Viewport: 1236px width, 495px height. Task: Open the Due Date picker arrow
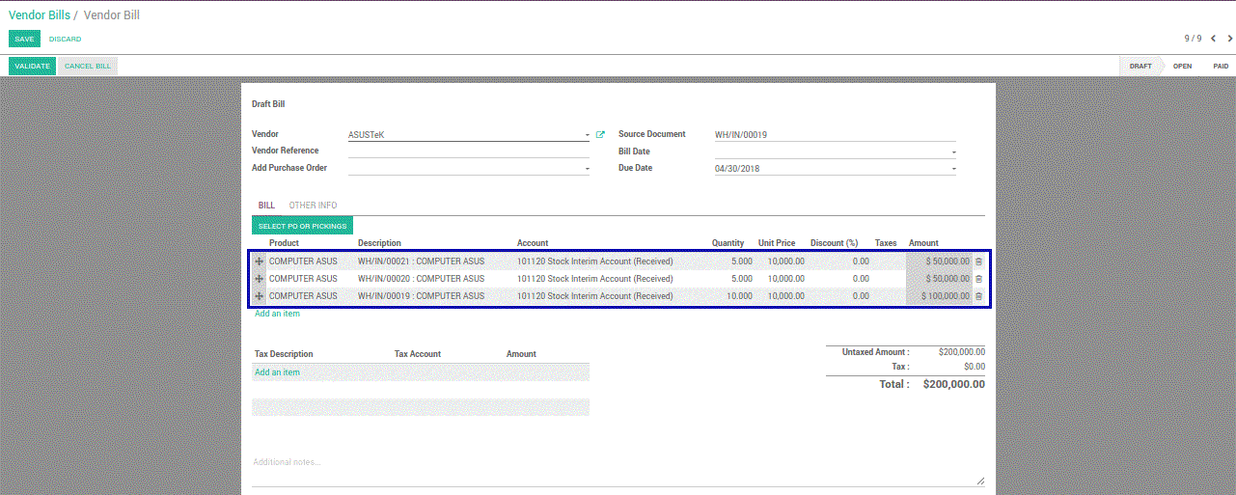point(953,169)
